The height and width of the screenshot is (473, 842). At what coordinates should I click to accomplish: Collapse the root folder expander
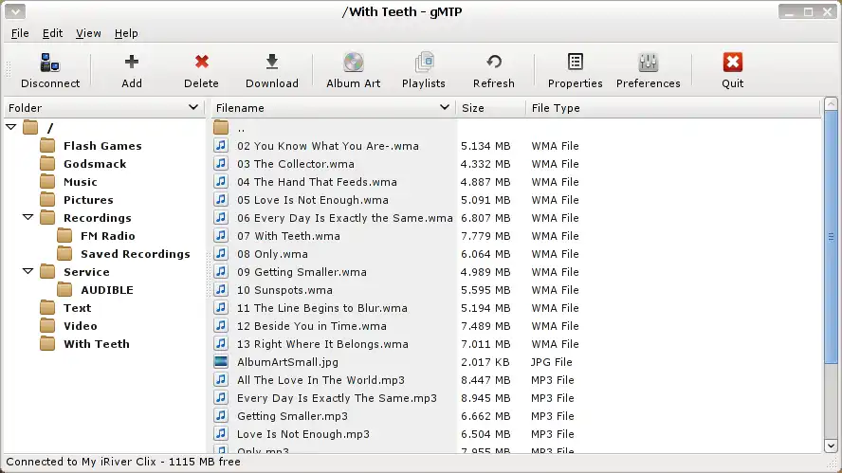(x=11, y=128)
